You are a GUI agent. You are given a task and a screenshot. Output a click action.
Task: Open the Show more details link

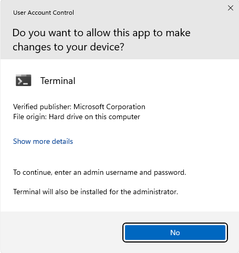(43, 141)
